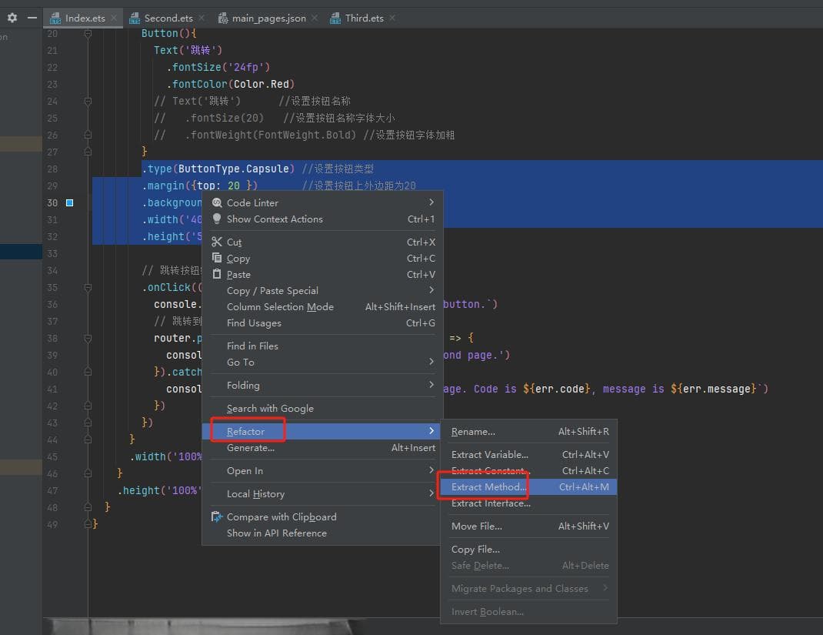Switch to the Second.ets tab

(168, 18)
